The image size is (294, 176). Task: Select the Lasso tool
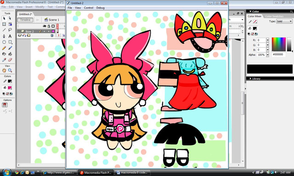coord(10,30)
